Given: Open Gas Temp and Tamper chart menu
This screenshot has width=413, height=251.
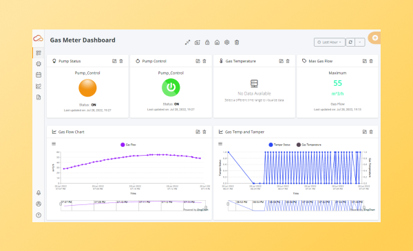Looking at the screenshot, I should pos(220,143).
